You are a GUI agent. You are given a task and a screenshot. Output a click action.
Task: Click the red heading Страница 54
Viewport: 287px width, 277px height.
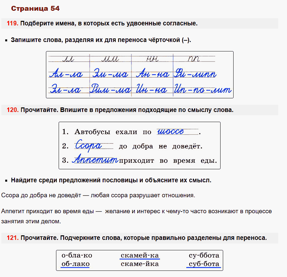pyautogui.click(x=35, y=8)
